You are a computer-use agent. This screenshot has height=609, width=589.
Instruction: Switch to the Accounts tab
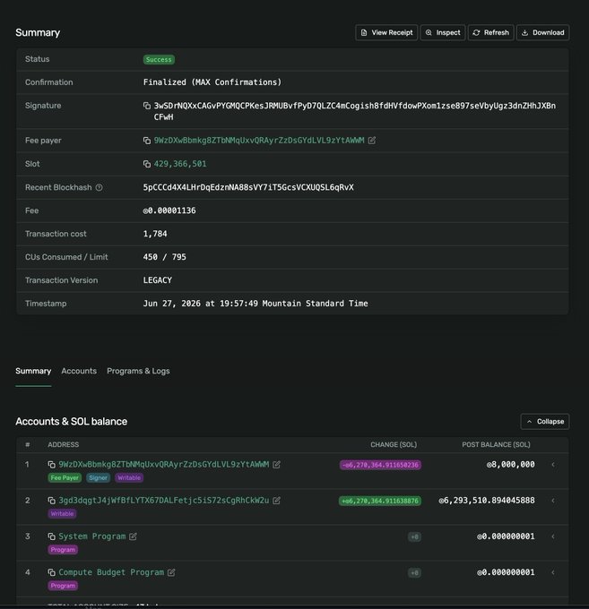click(79, 371)
